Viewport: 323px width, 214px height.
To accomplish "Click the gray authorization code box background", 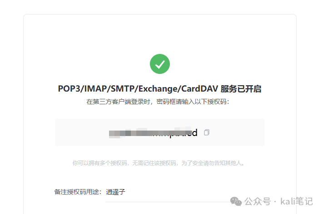I will pyautogui.click(x=160, y=132).
